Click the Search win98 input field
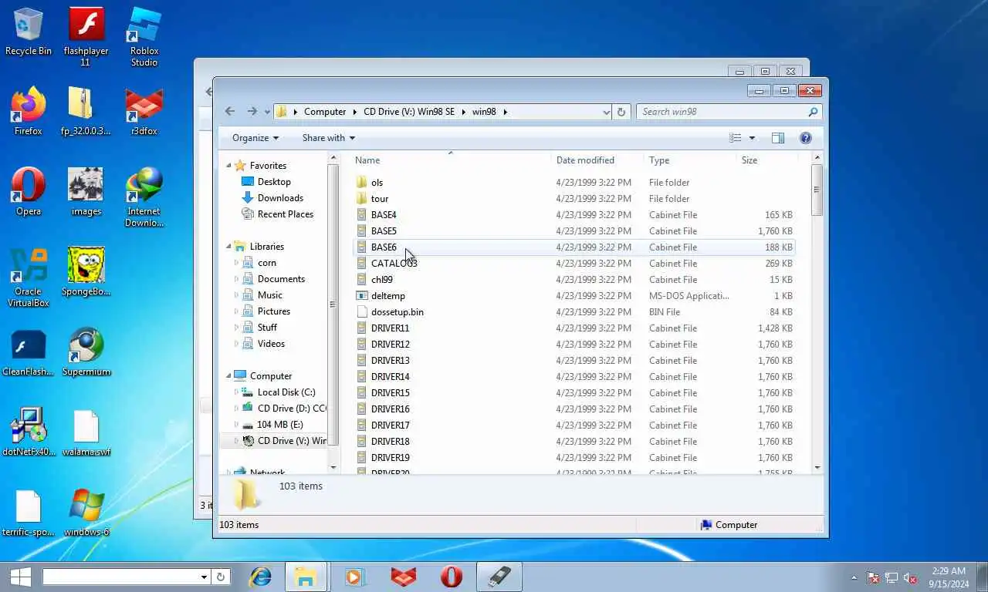The width and height of the screenshot is (988, 592). (722, 112)
